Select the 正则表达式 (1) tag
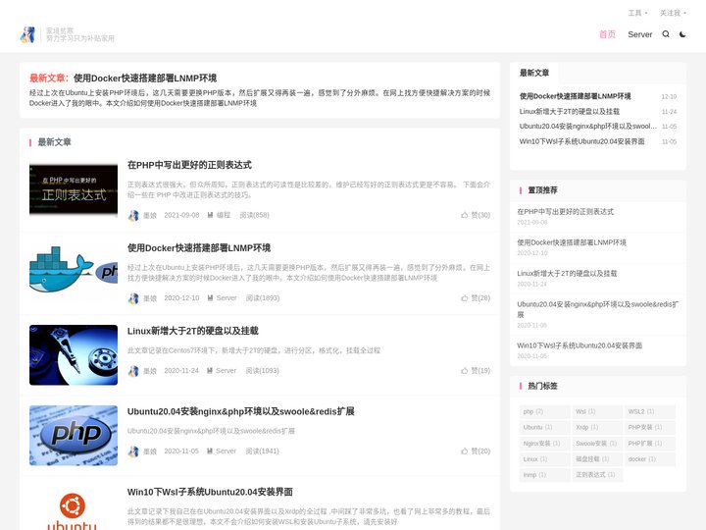The height and width of the screenshot is (530, 706). coord(597,475)
